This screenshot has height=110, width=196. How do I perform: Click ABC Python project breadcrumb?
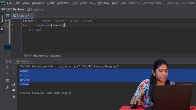(x=13, y=9)
